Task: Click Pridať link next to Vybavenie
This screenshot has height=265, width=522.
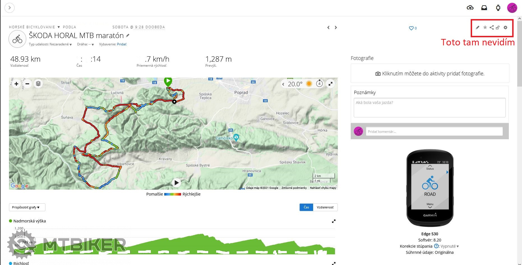Action: tap(122, 44)
